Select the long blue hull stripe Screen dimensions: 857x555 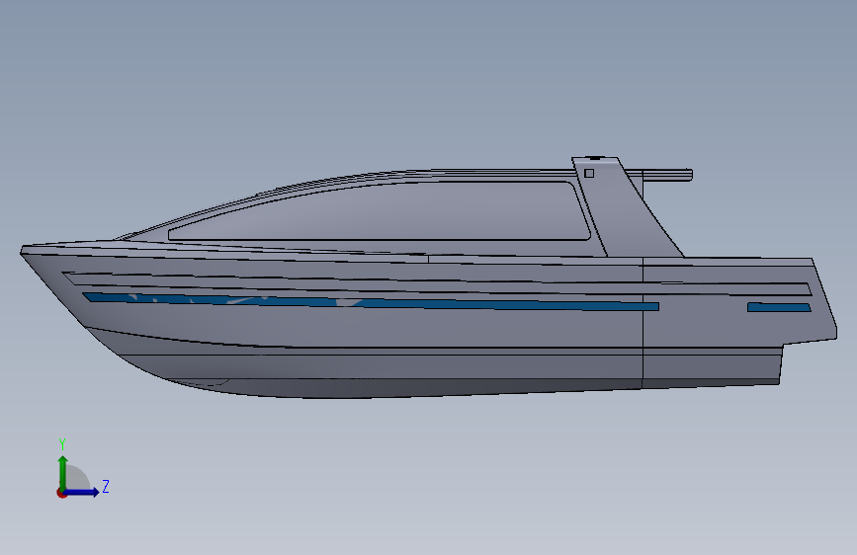371,301
